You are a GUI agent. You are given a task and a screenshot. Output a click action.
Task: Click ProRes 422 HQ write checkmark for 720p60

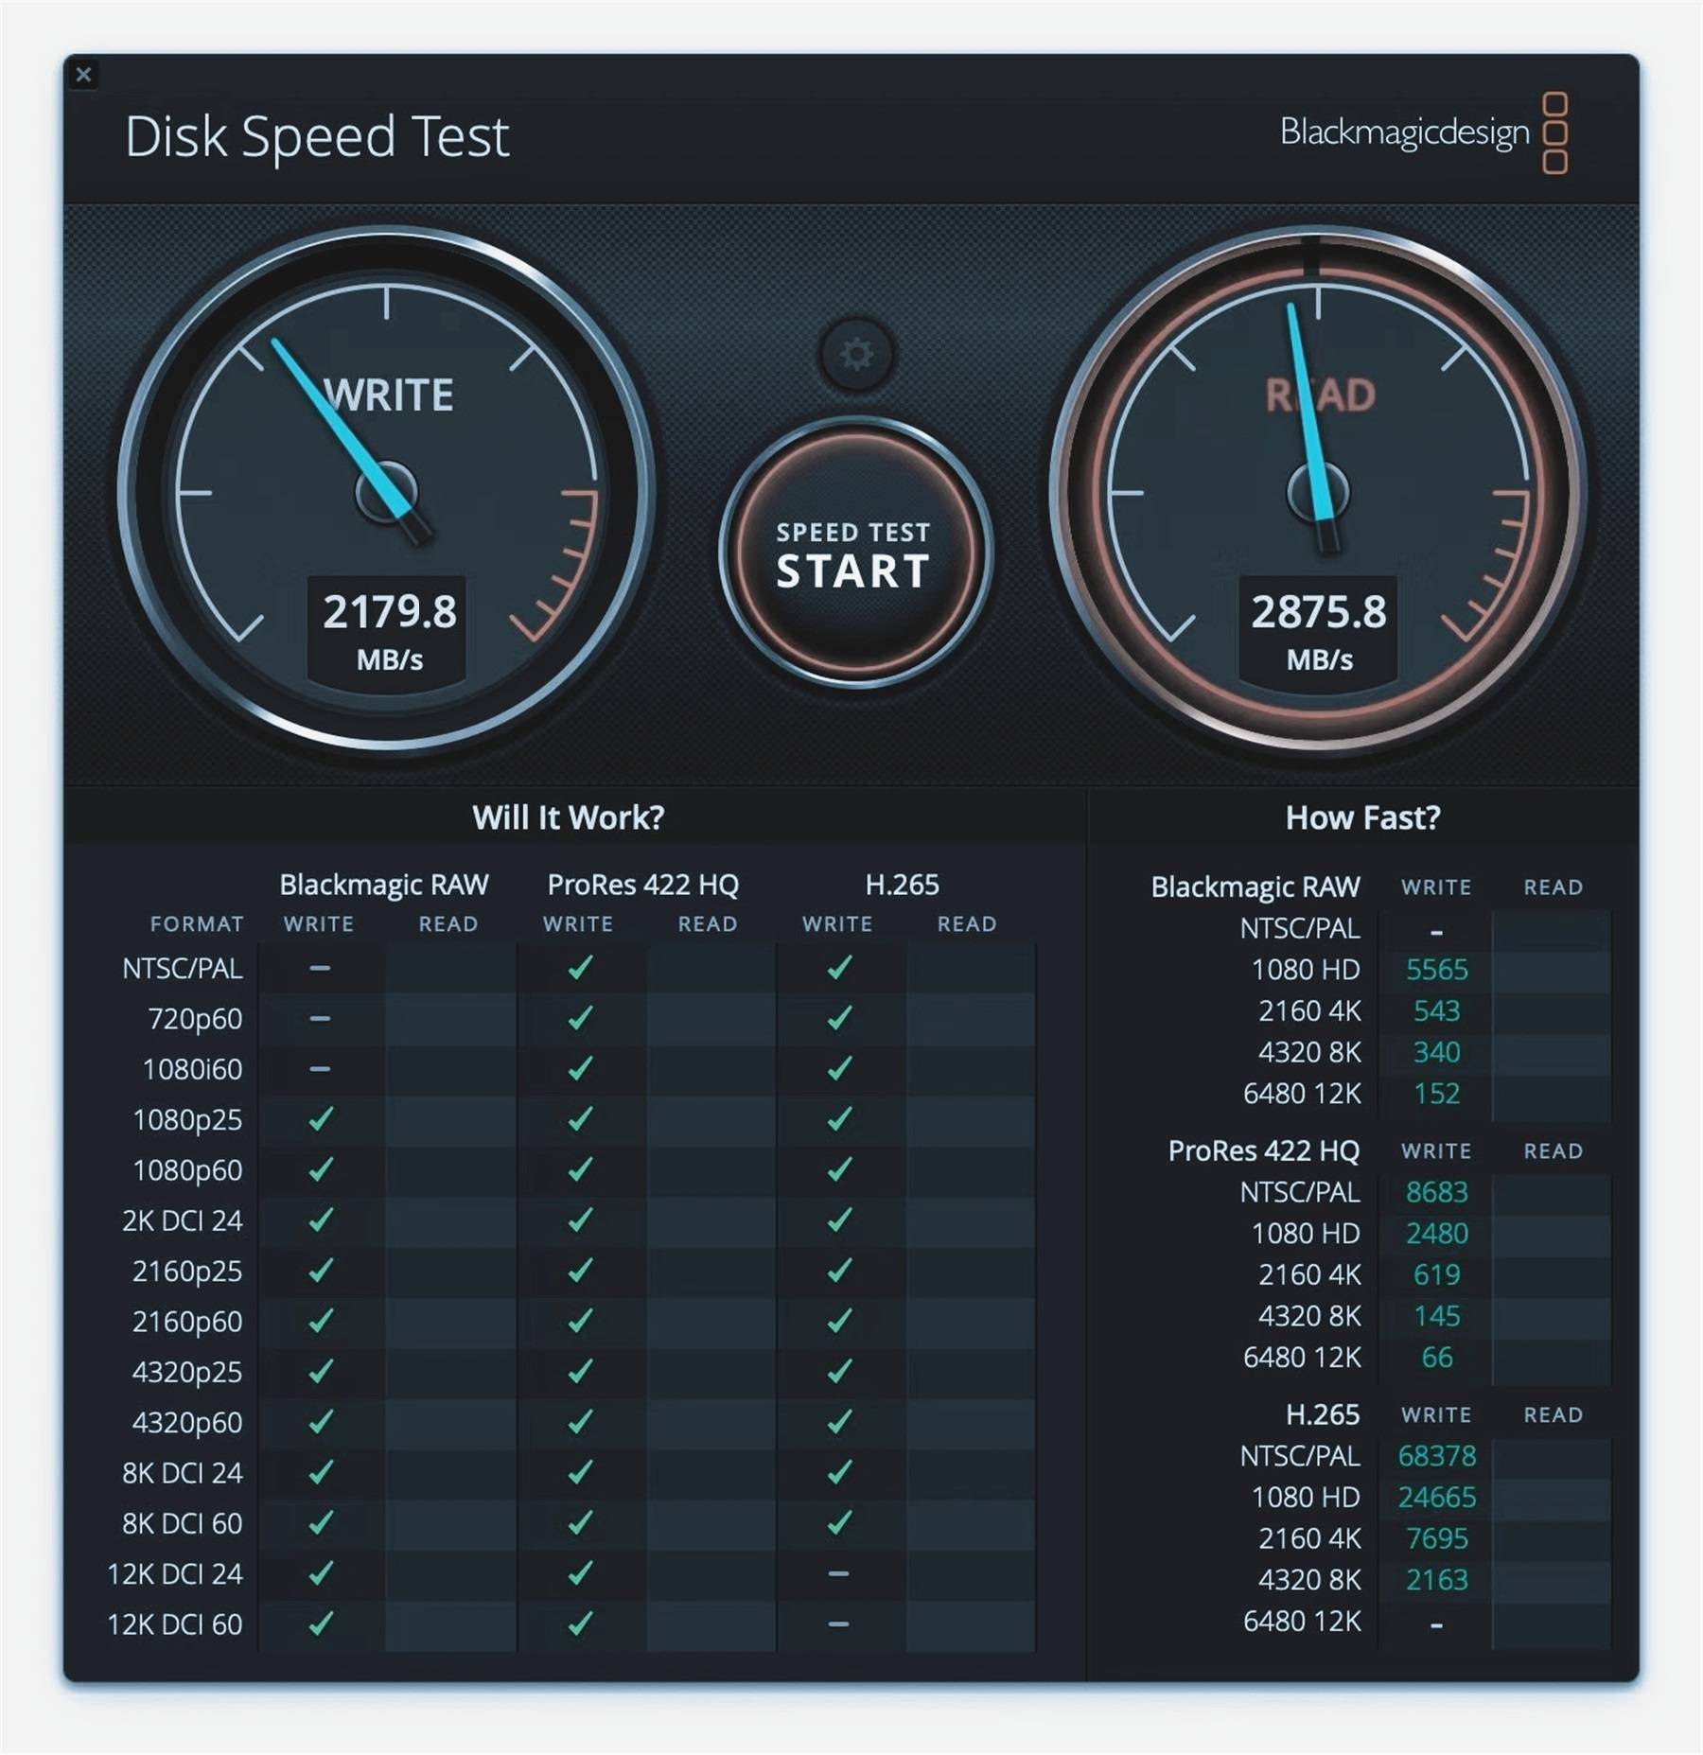pyautogui.click(x=580, y=1018)
